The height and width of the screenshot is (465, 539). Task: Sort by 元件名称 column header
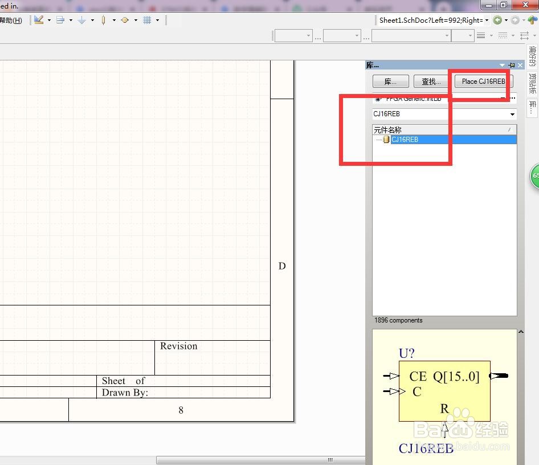point(444,130)
